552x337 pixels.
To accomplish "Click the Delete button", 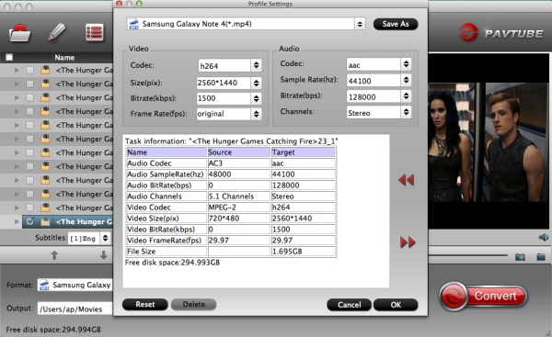I will click(193, 304).
